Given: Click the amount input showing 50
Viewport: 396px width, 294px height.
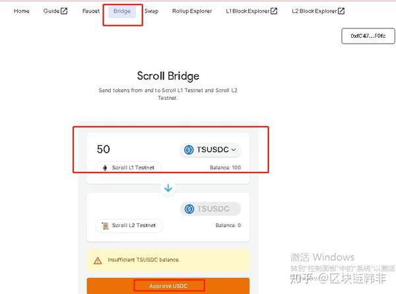Looking at the screenshot, I should [104, 149].
